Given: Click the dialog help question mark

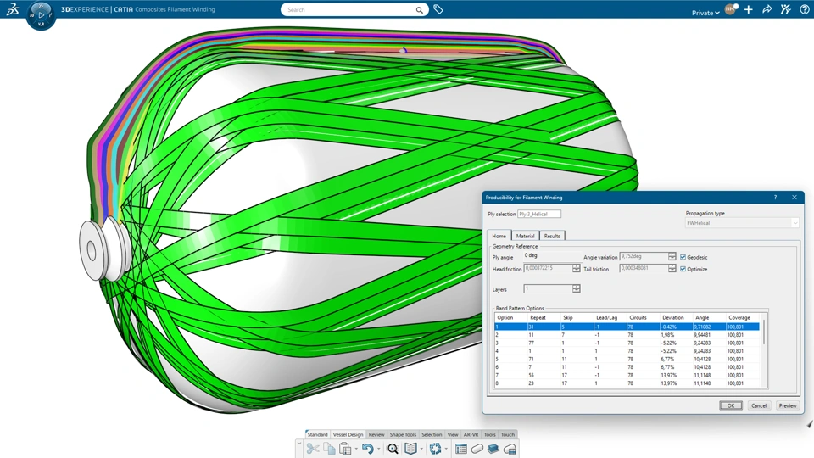Looking at the screenshot, I should 775,198.
